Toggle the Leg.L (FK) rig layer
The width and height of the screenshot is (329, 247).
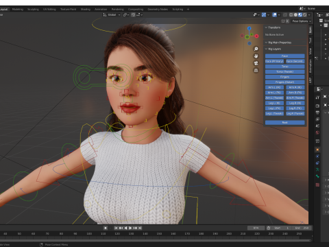point(274,108)
